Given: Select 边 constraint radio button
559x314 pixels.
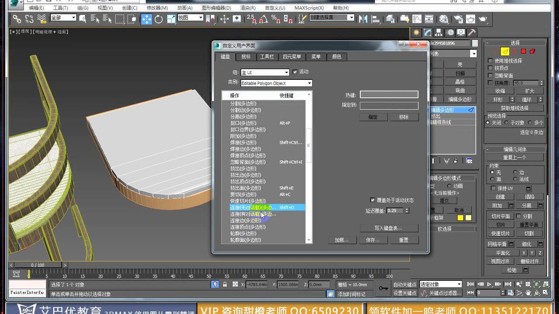Looking at the screenshot, I should [515, 172].
